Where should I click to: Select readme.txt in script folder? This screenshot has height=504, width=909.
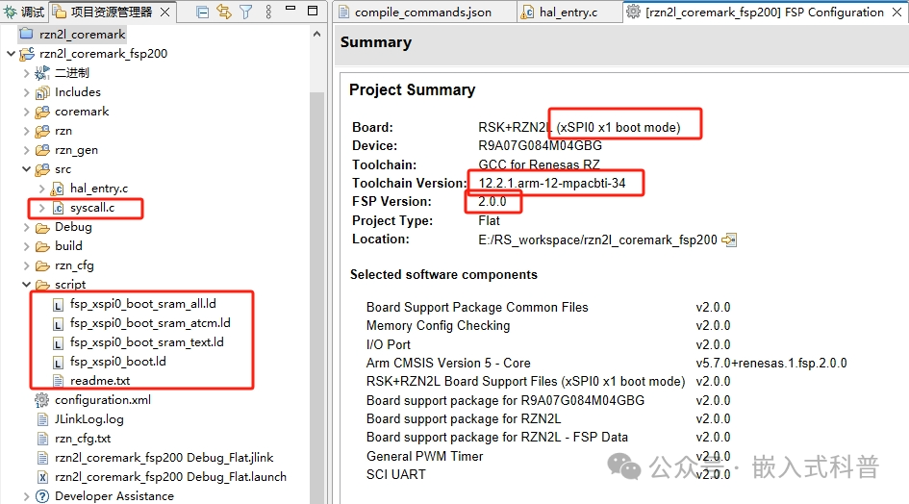point(100,381)
